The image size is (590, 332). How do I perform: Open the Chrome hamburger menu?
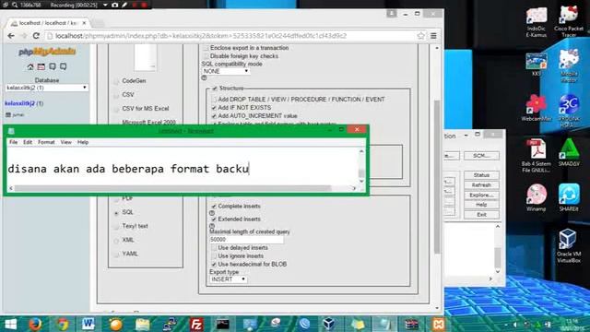(433, 36)
